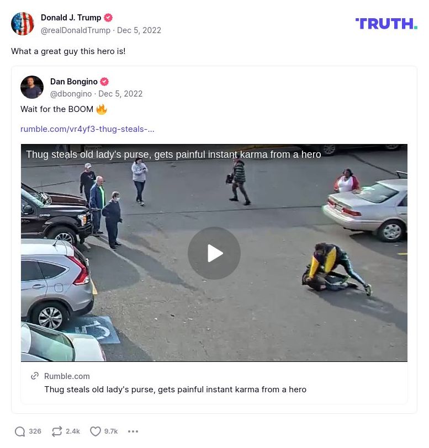The height and width of the screenshot is (448, 429).
Task: Click the Dan Bongino display name
Action: (74, 82)
